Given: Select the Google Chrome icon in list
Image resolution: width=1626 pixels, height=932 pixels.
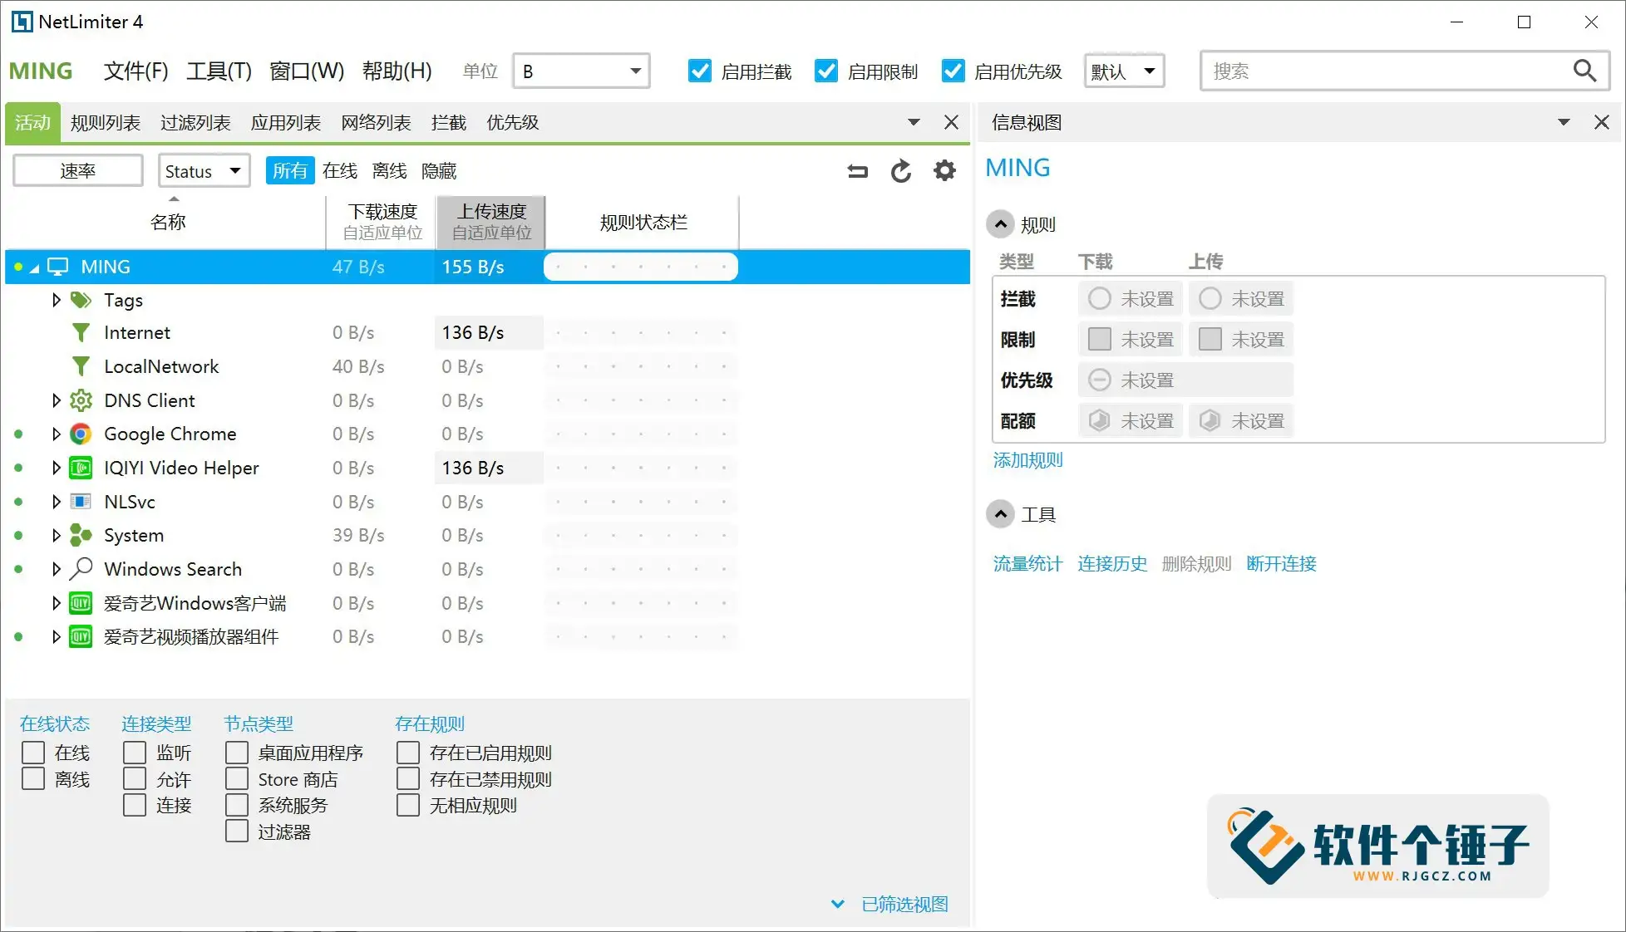Looking at the screenshot, I should pyautogui.click(x=81, y=434).
